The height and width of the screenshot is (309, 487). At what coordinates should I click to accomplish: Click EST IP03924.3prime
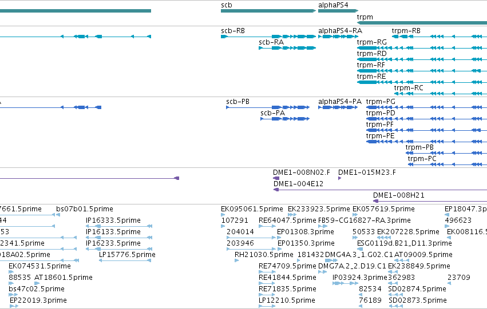pyautogui.click(x=346, y=283)
